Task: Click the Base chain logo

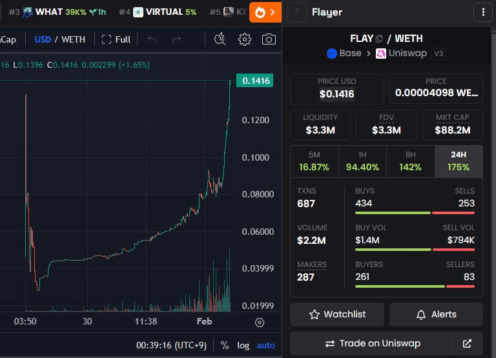Action: click(331, 54)
